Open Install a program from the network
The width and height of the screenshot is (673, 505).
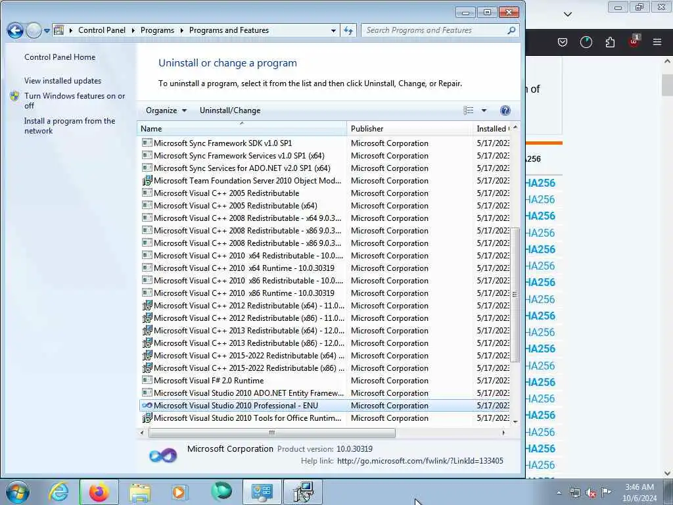click(70, 126)
